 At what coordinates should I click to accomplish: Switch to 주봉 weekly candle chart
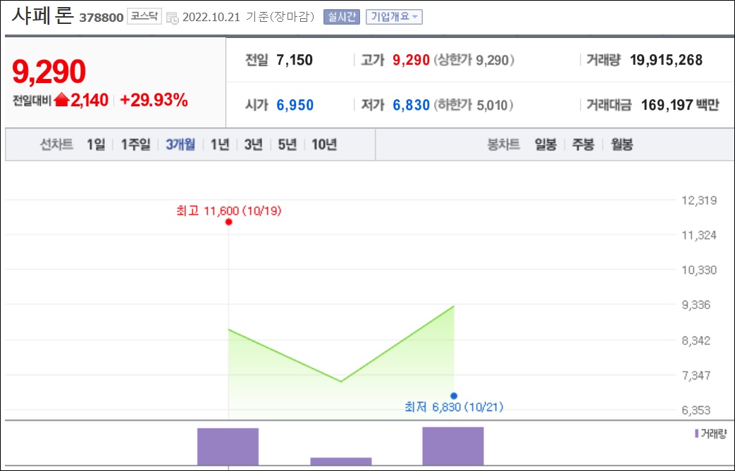pos(583,144)
